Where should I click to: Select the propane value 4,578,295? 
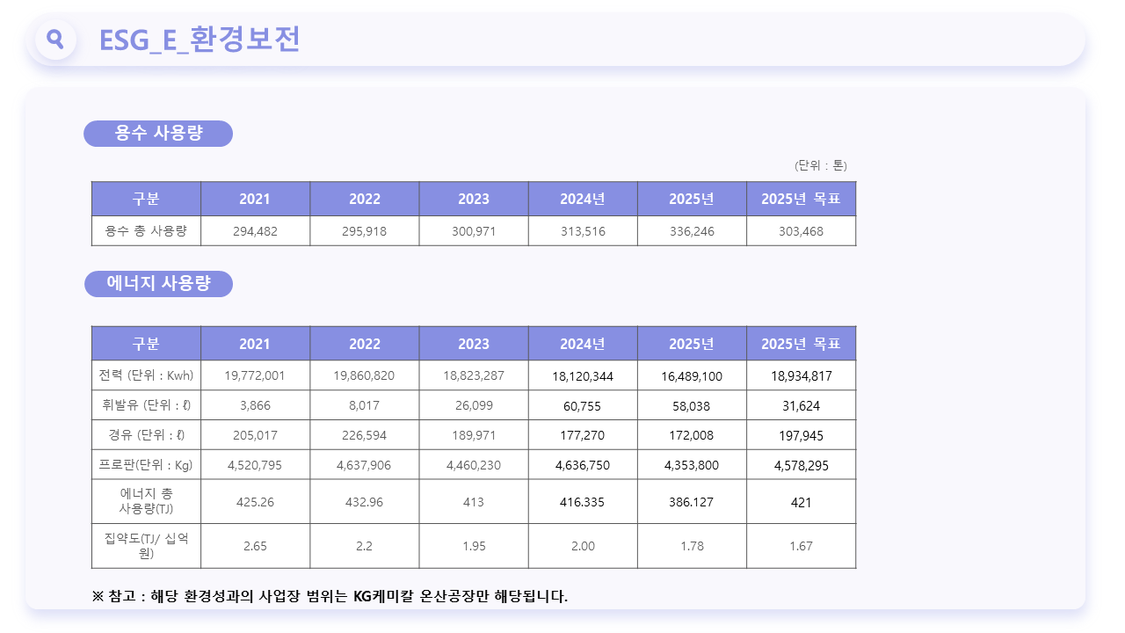pyautogui.click(x=801, y=465)
